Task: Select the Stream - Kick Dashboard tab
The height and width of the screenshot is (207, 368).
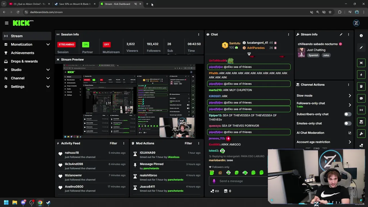Action: pyautogui.click(x=121, y=4)
